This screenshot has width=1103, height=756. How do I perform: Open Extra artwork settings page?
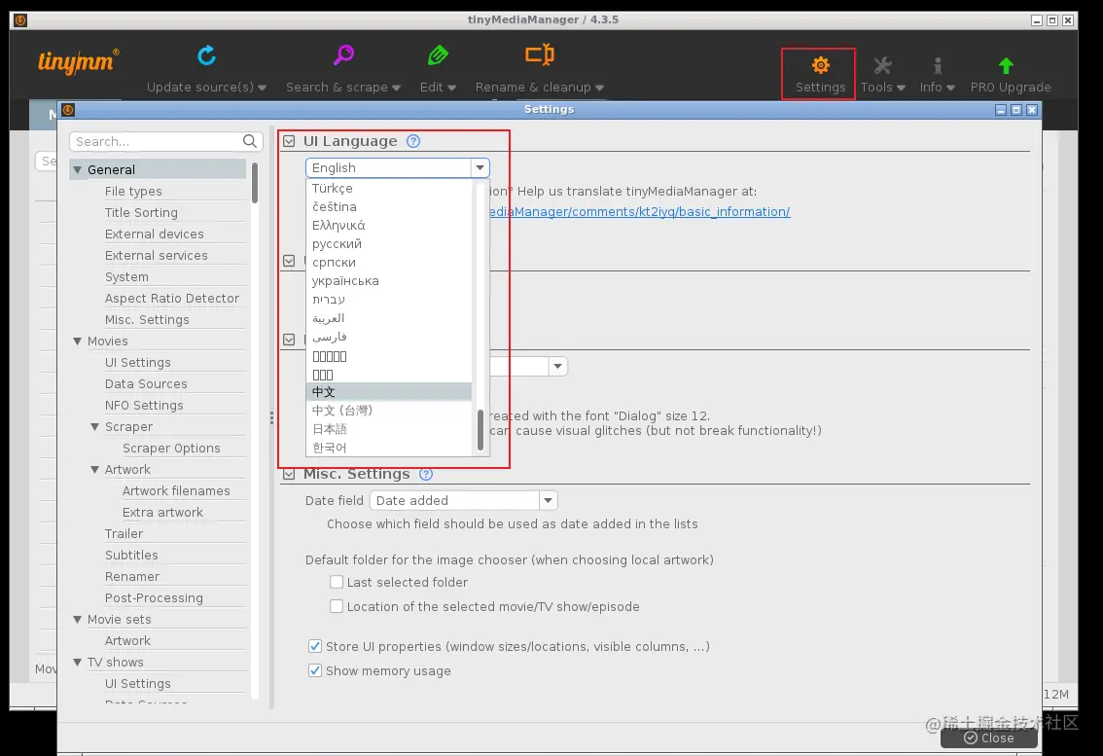tap(162, 513)
